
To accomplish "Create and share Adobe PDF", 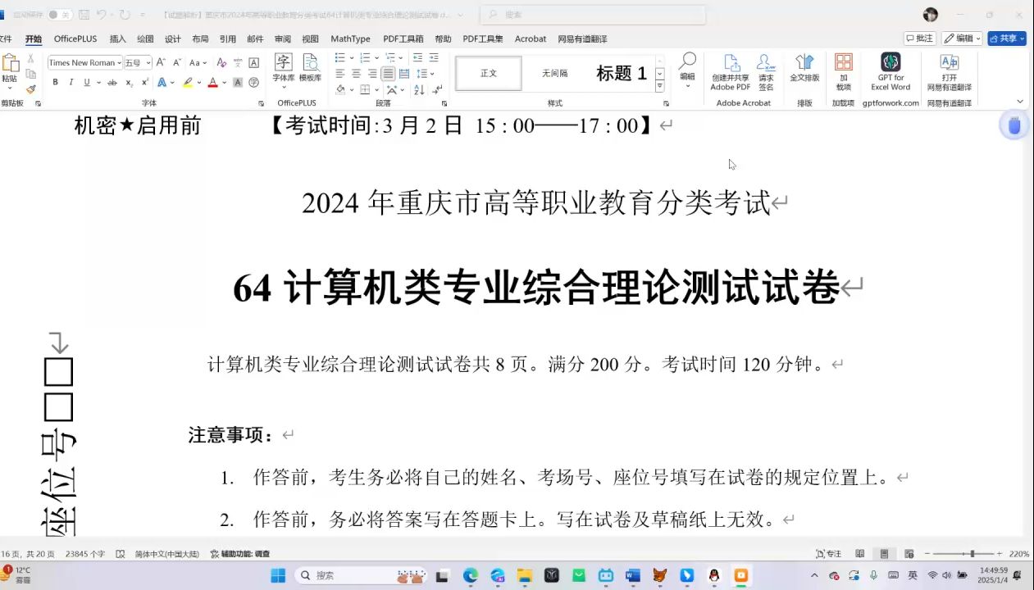I will tap(731, 72).
